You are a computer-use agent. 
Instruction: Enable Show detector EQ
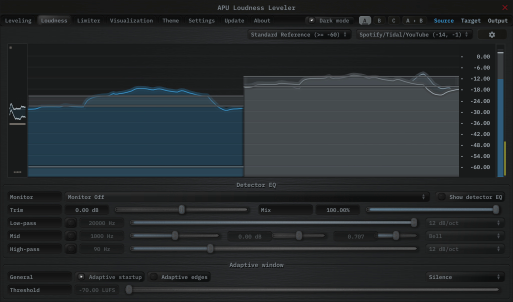pos(442,197)
